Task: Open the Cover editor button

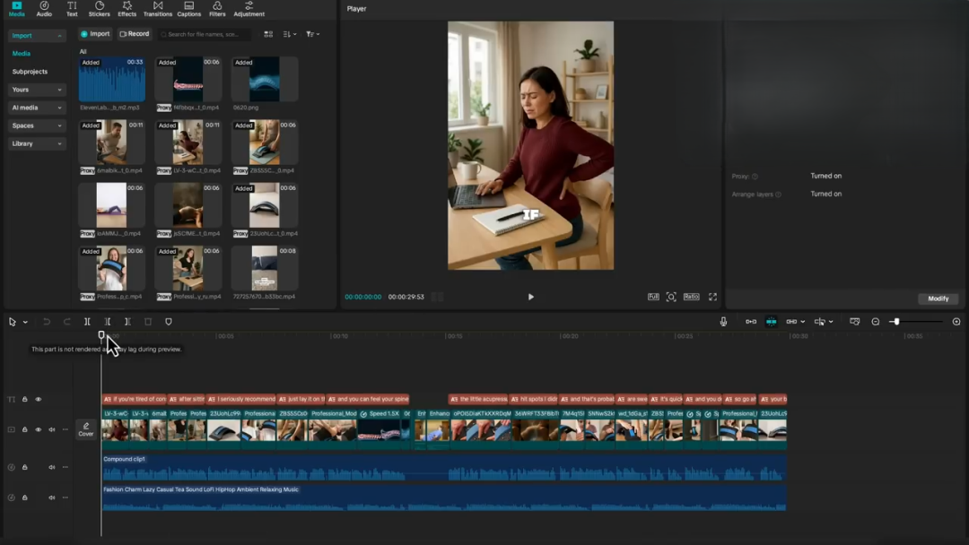Action: [x=86, y=429]
